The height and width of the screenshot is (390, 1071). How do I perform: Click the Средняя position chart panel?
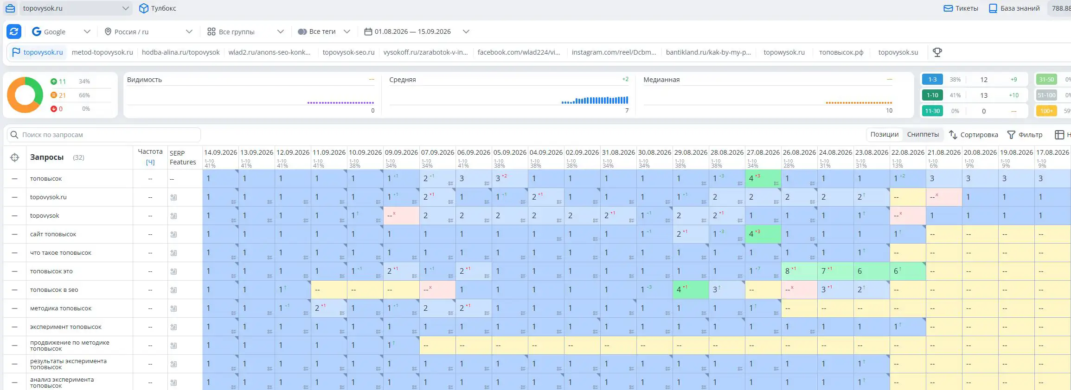point(509,95)
